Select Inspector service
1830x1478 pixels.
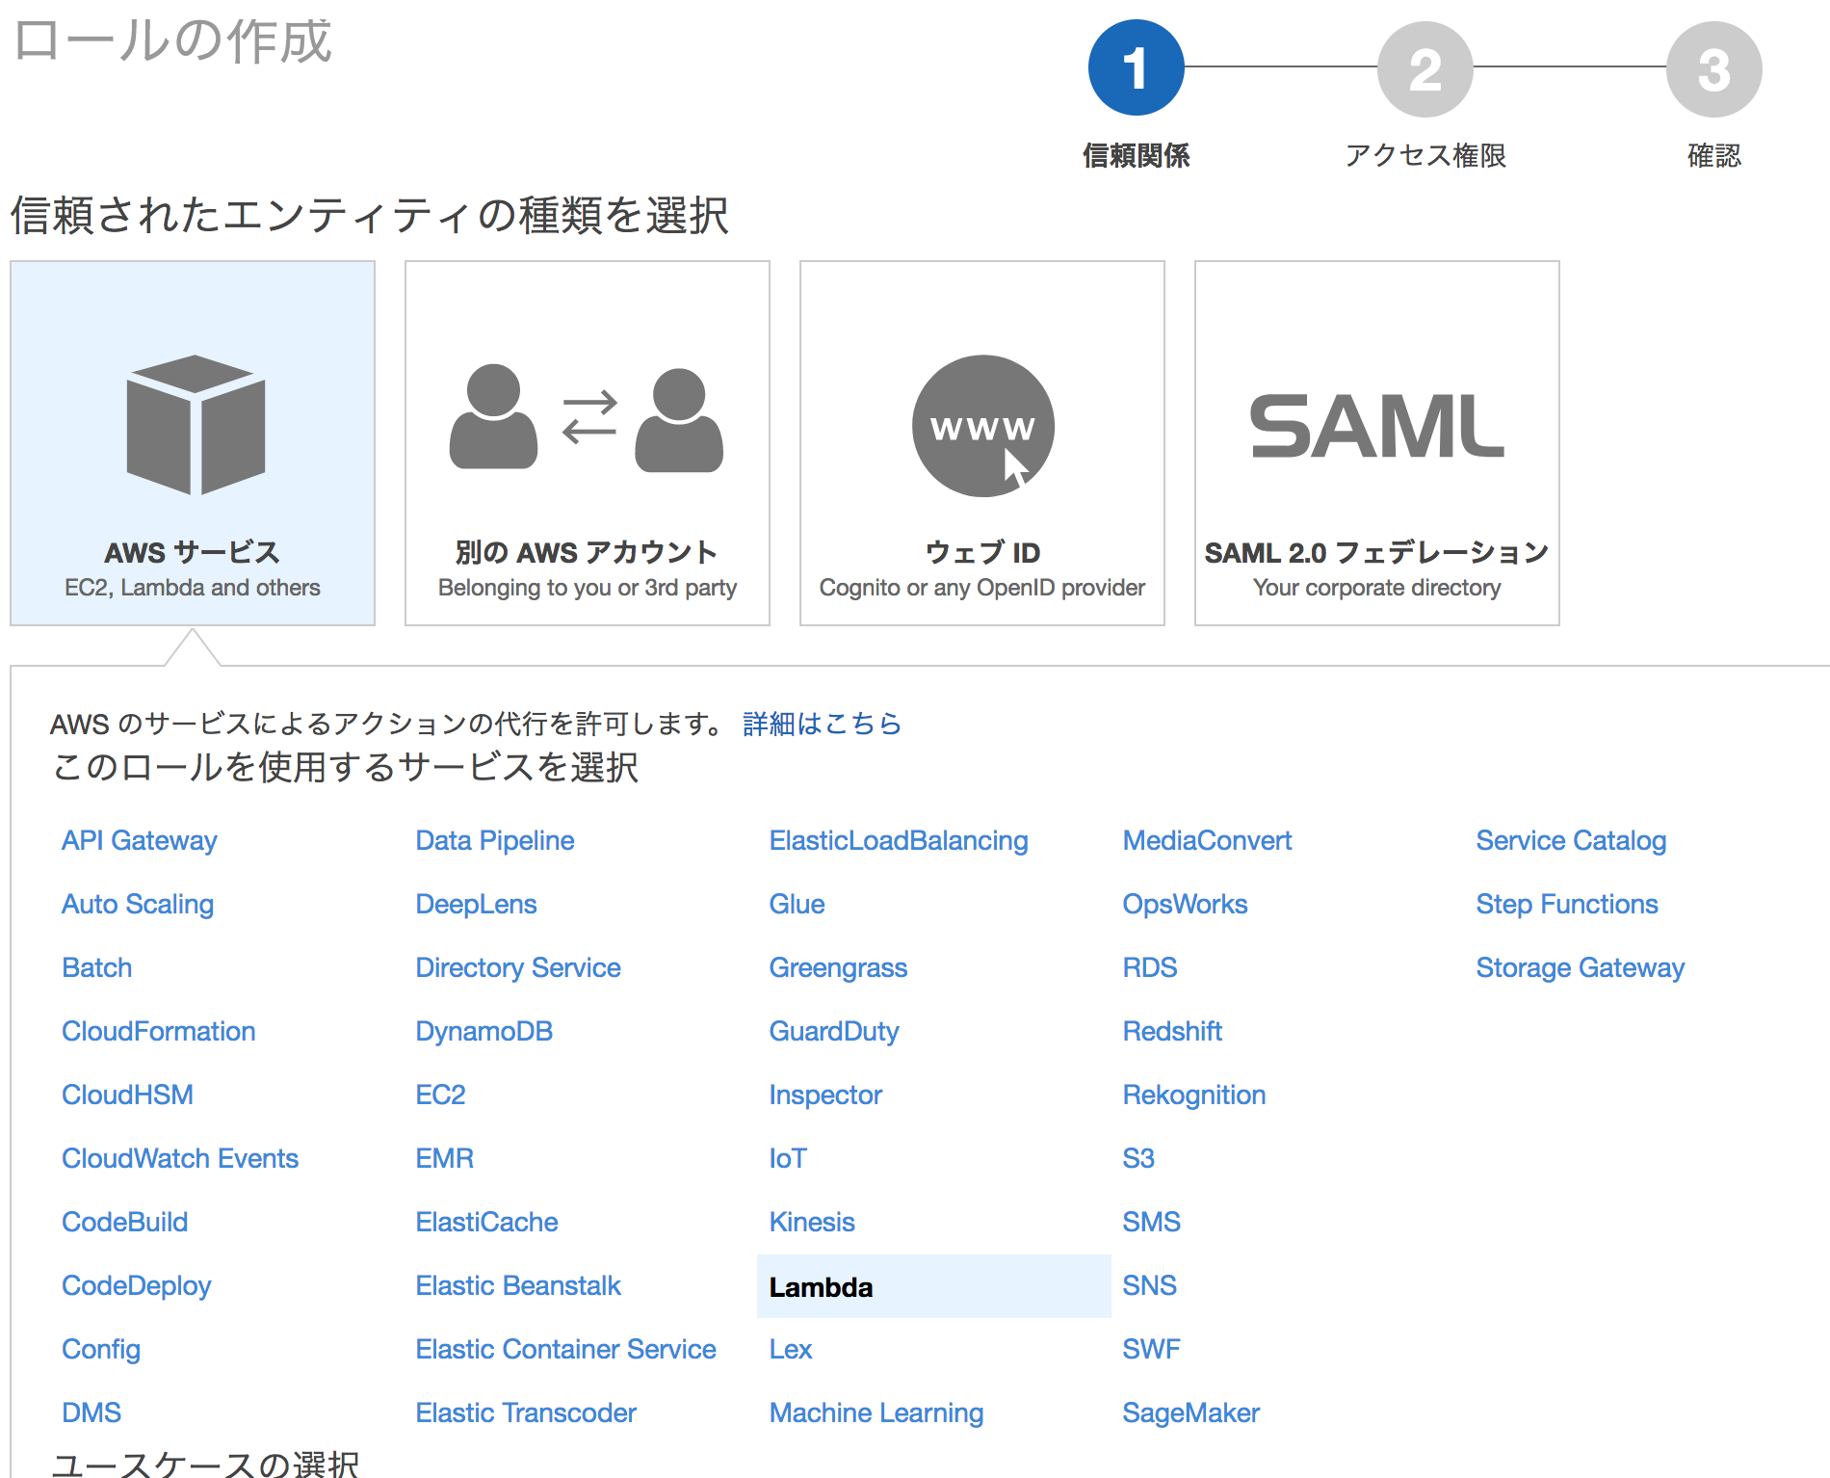(825, 1095)
